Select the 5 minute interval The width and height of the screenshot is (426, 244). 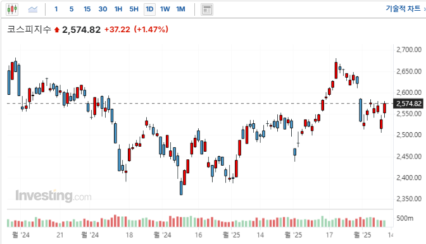(72, 9)
